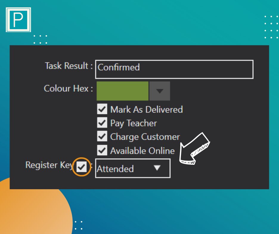The height and width of the screenshot is (234, 279).
Task: Click the Pay Teacher text
Action: [x=134, y=123]
